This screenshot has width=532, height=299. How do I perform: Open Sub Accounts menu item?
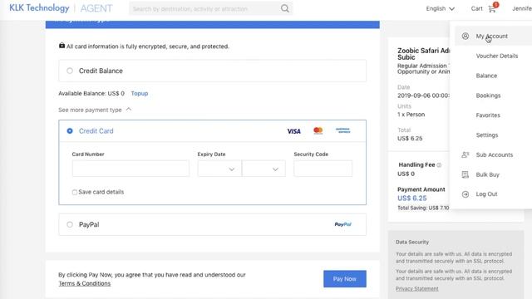(x=495, y=155)
